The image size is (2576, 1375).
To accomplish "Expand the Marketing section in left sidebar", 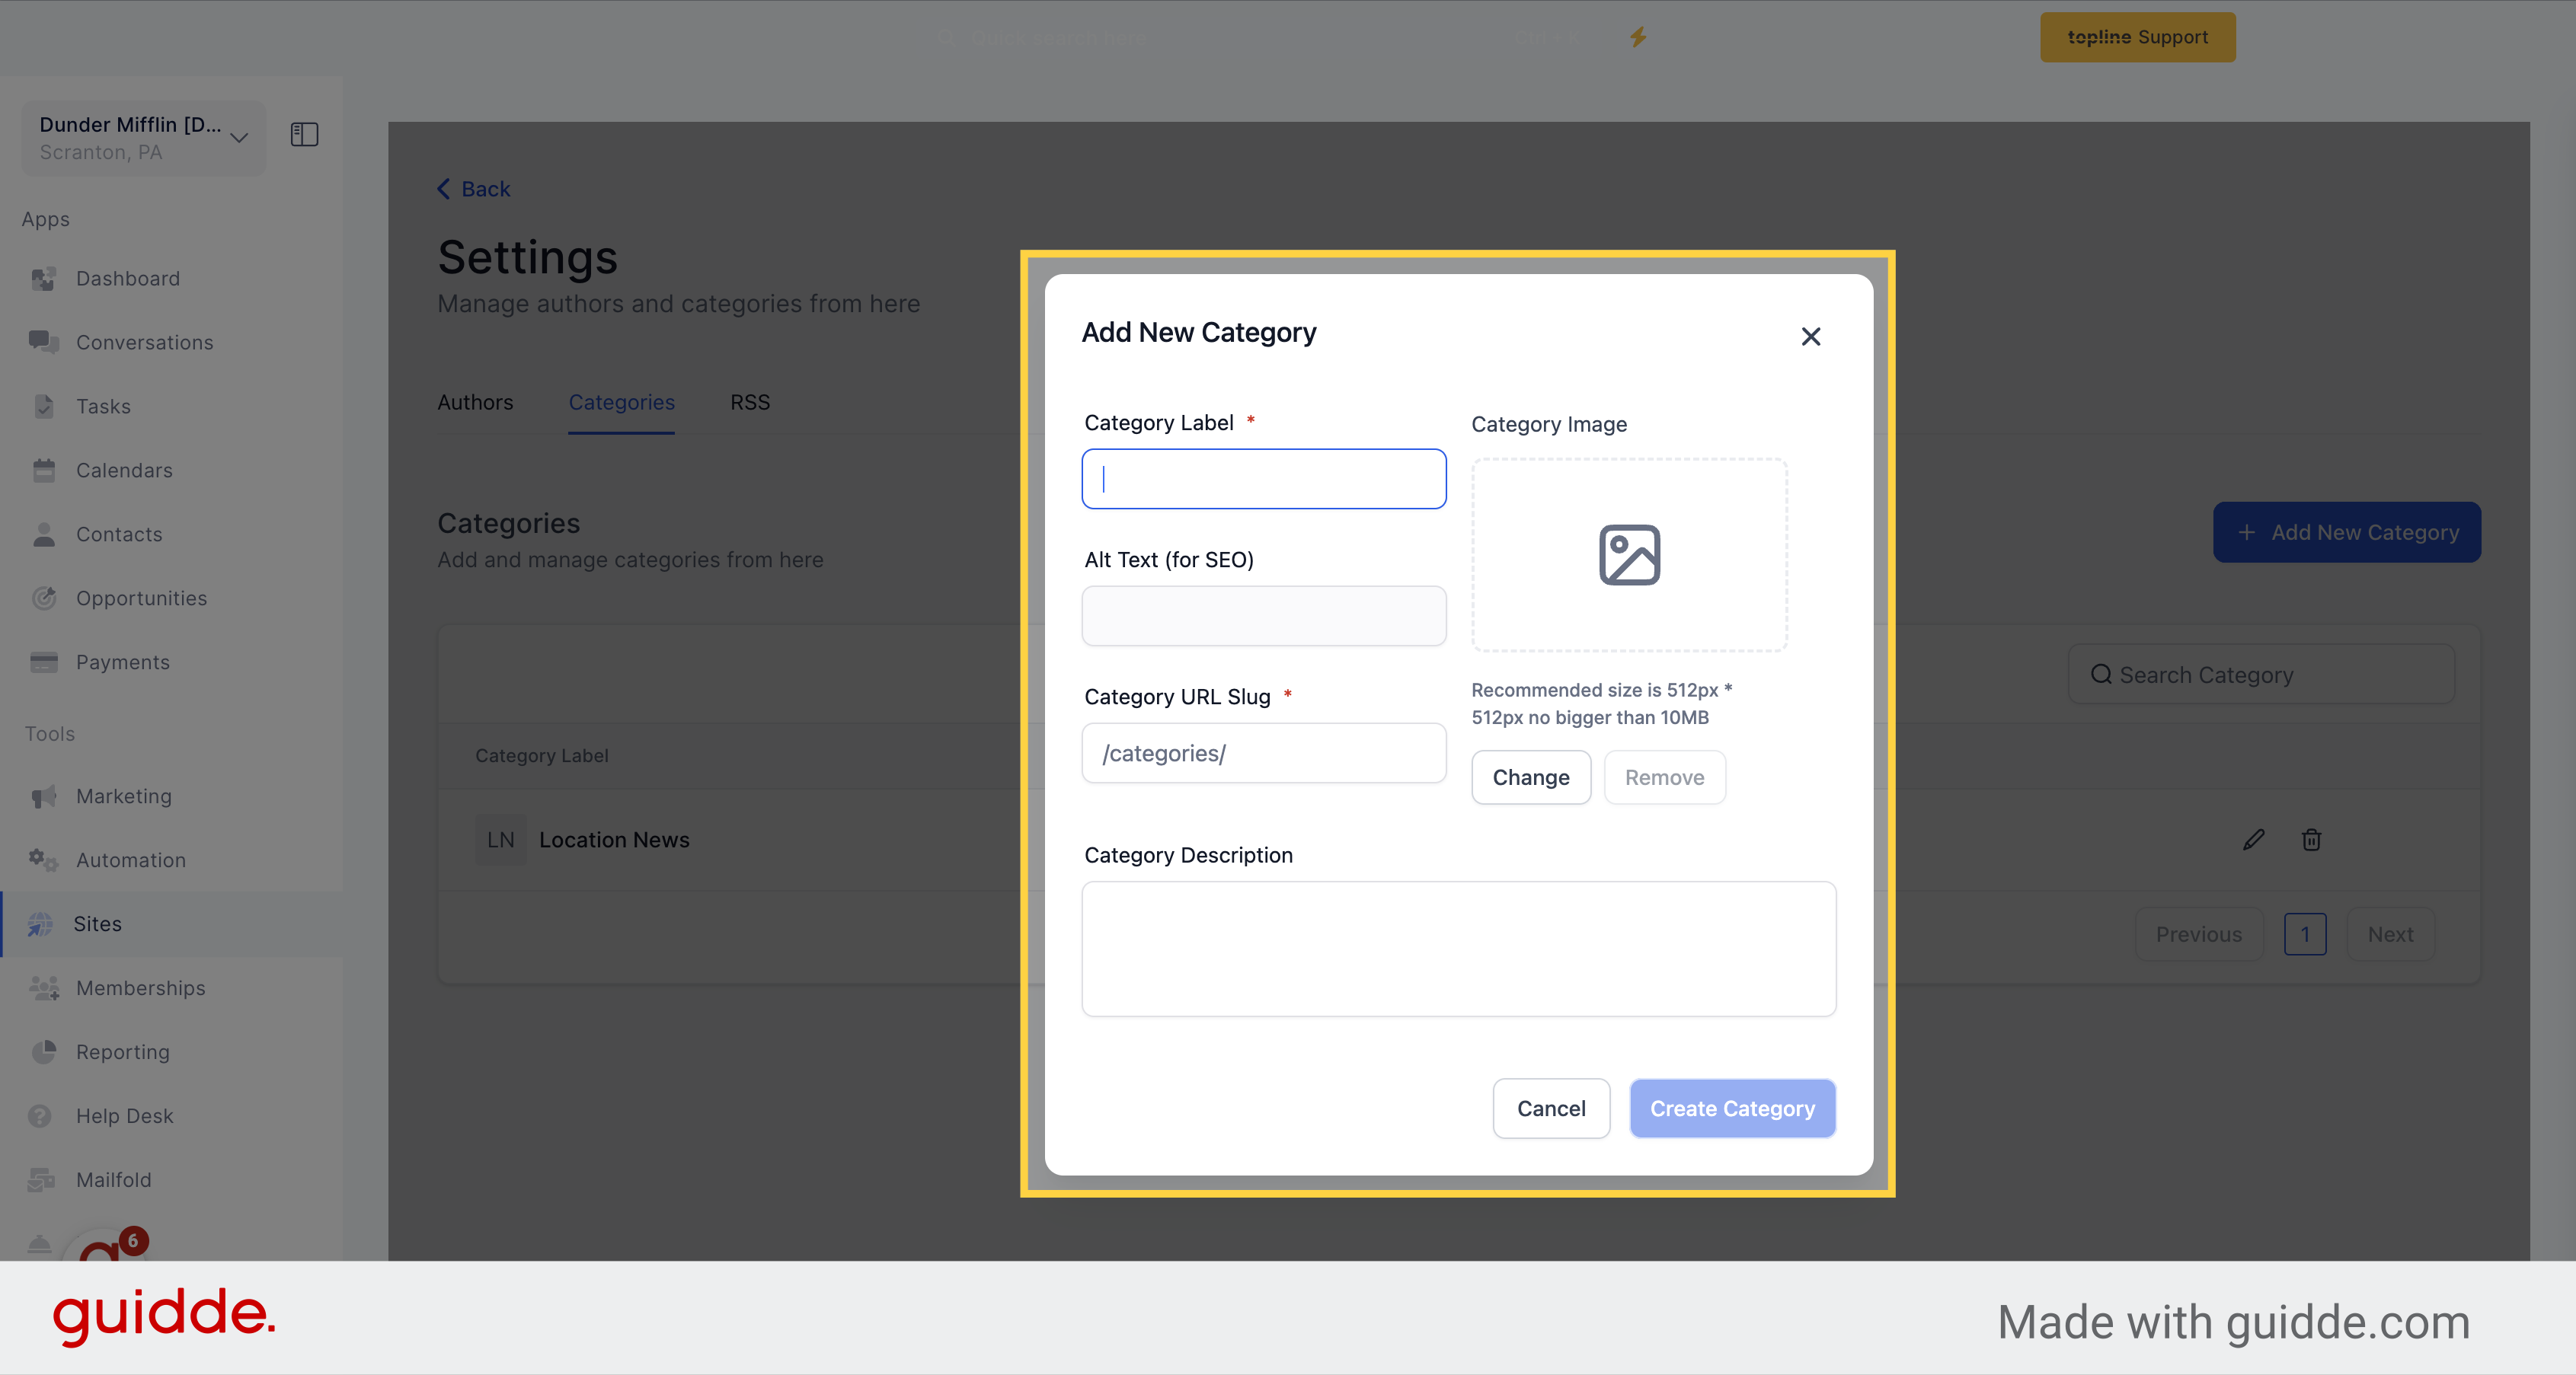I will coord(124,796).
